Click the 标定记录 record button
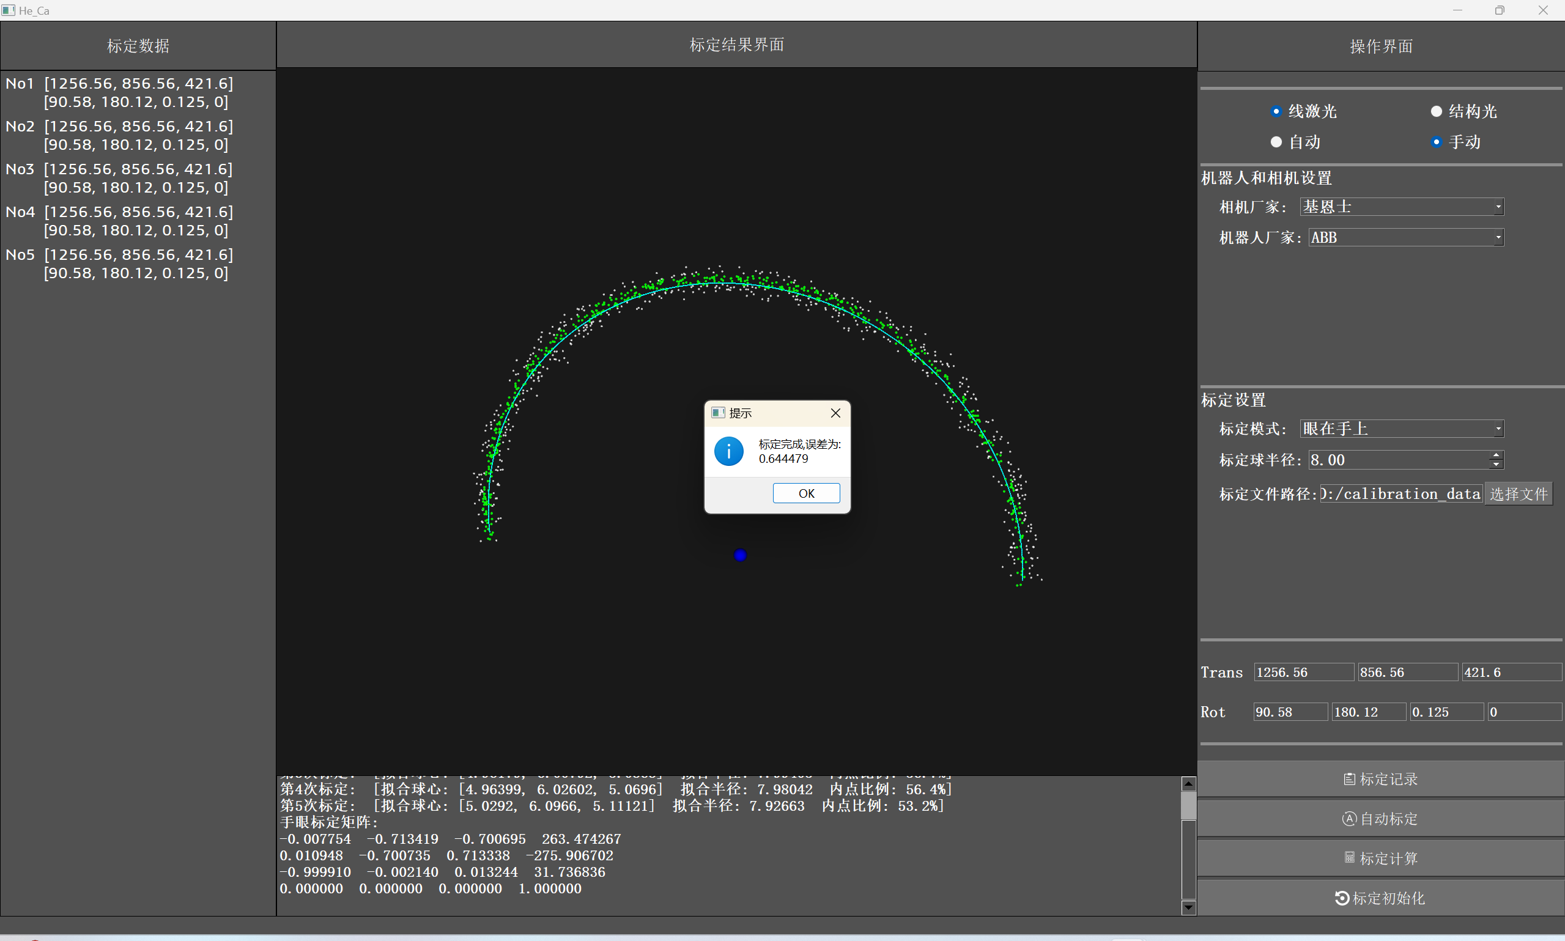 [1380, 779]
